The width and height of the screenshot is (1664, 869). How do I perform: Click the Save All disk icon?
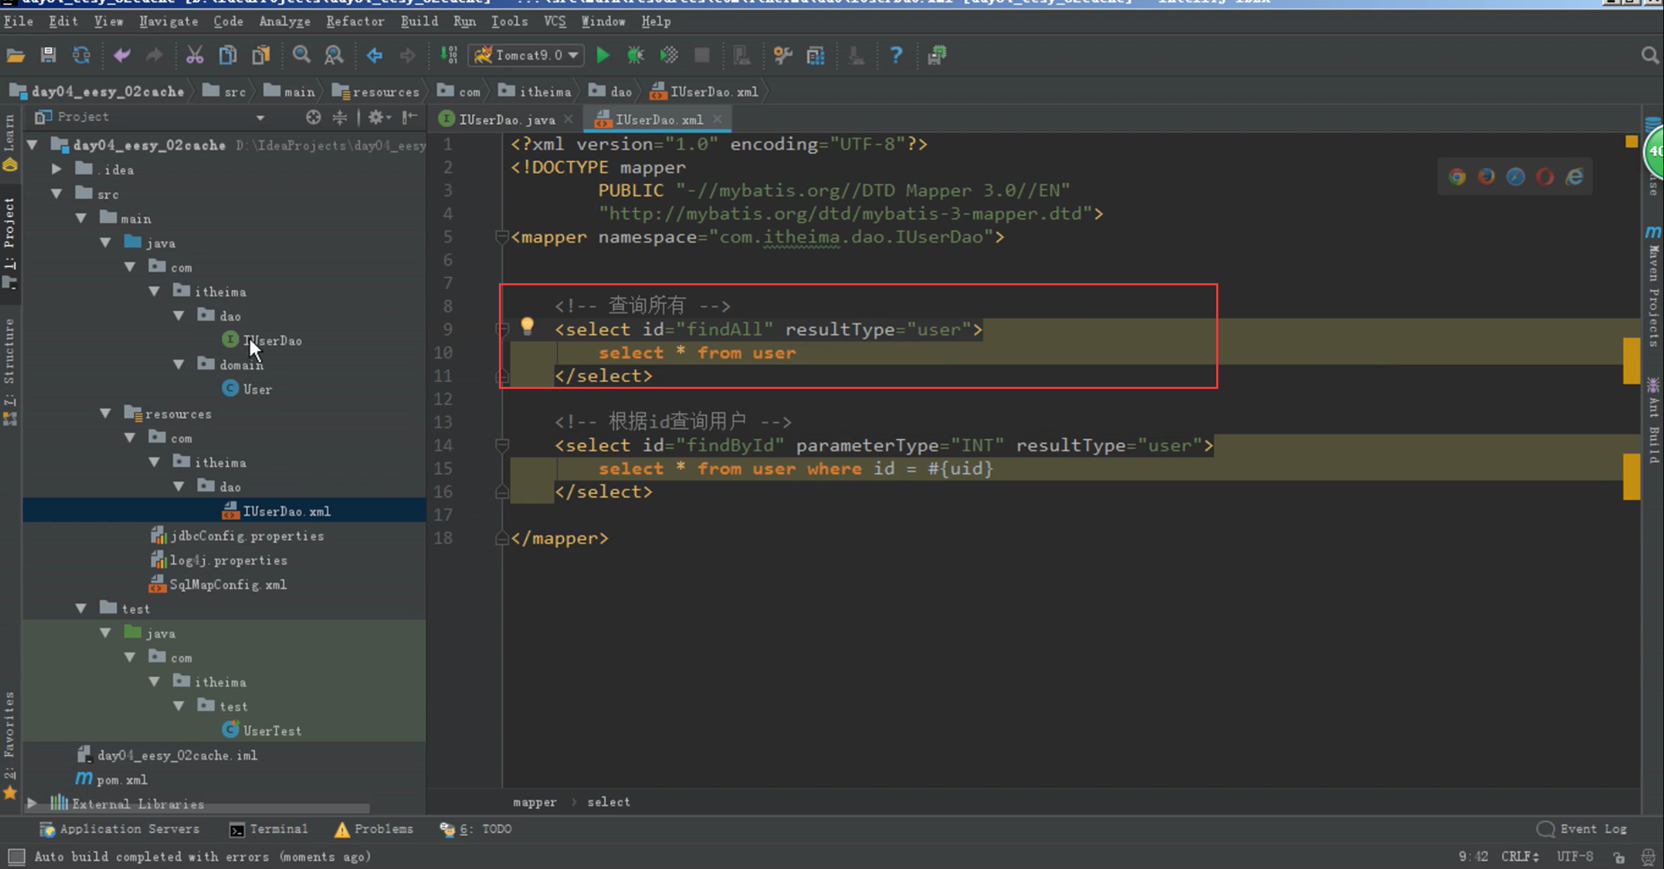click(x=48, y=55)
